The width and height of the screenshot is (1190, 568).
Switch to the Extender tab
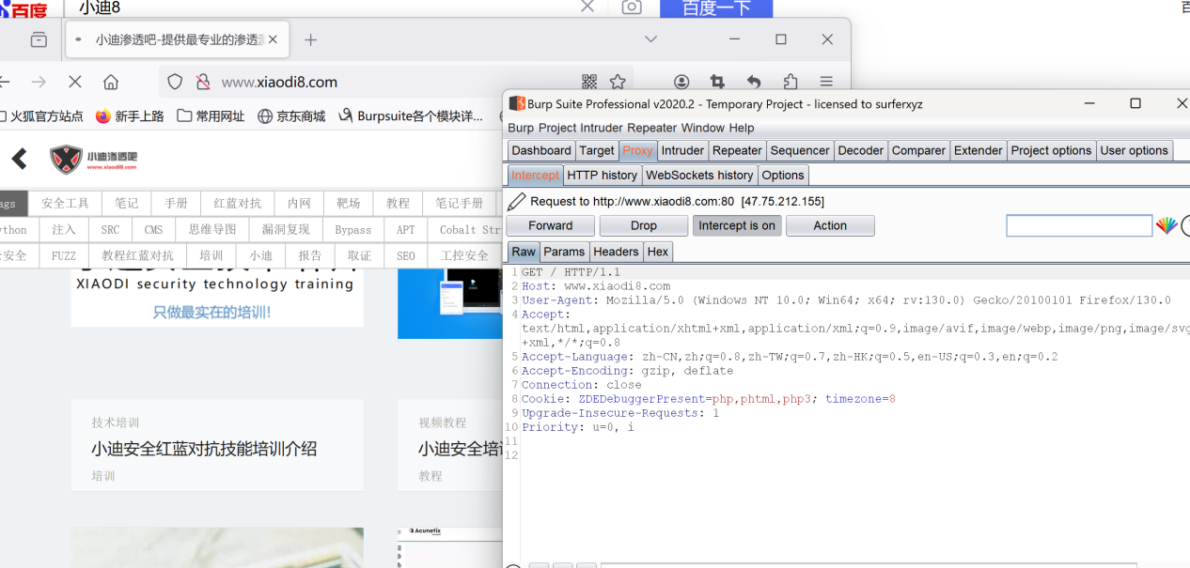[979, 150]
